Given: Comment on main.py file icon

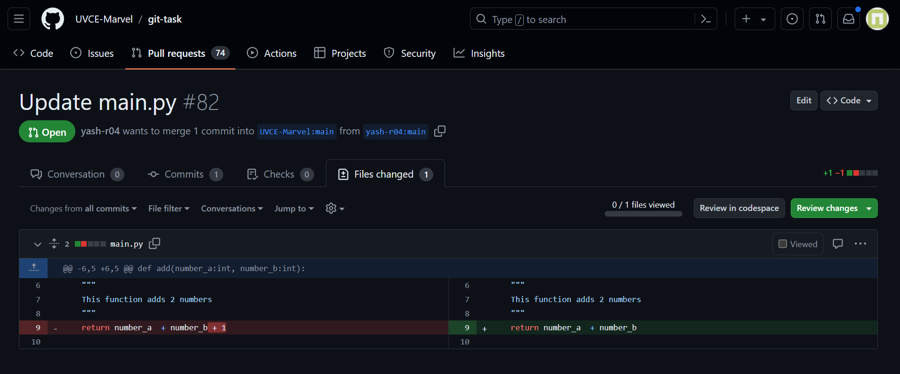Looking at the screenshot, I should pos(838,243).
